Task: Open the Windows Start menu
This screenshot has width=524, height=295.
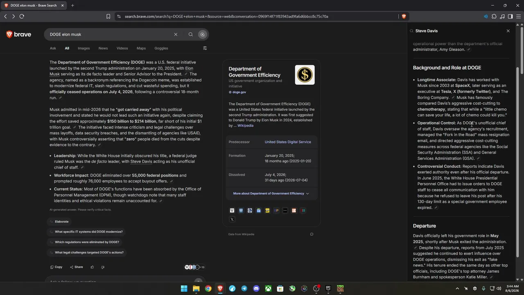Action: [184, 288]
